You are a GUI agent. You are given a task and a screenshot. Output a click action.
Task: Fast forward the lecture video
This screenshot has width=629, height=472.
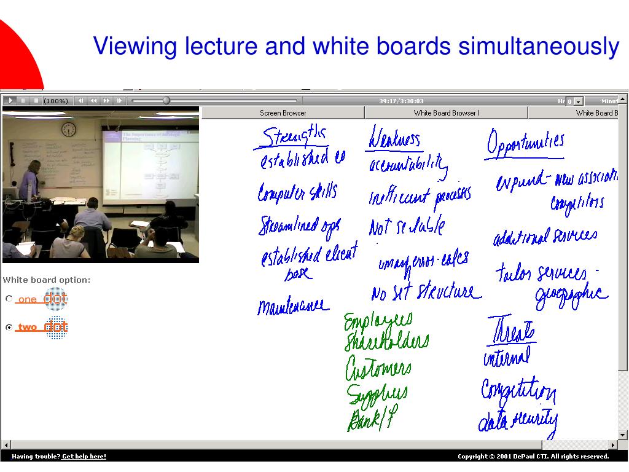(x=106, y=100)
